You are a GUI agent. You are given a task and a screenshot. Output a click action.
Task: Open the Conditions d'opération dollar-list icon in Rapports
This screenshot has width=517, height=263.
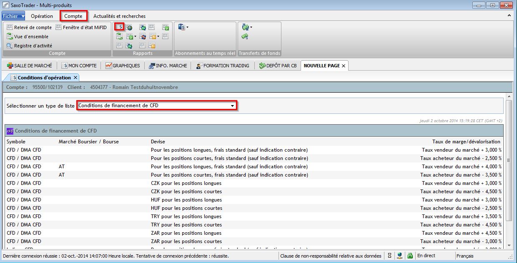pyautogui.click(x=120, y=27)
